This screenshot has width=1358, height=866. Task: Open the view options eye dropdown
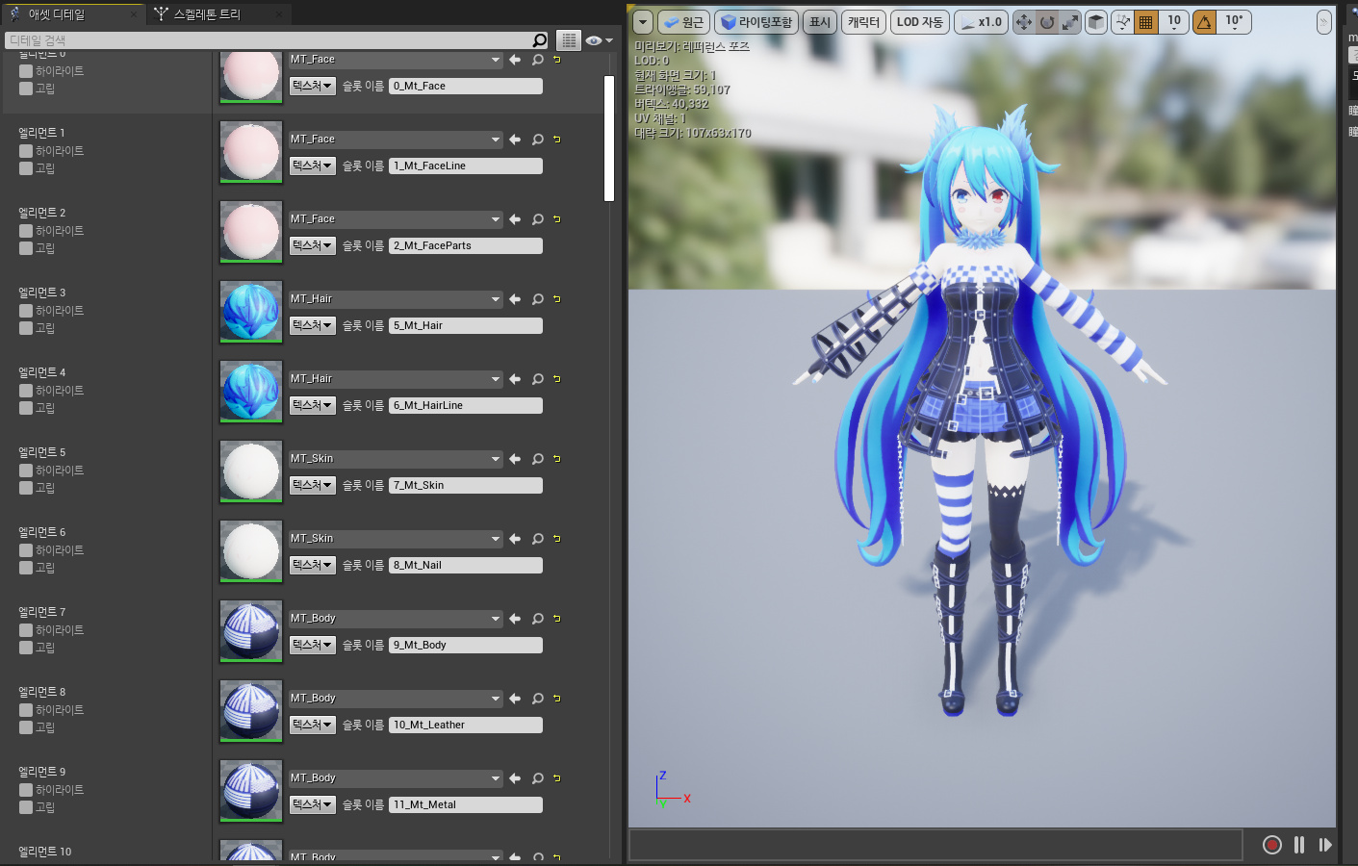click(x=600, y=40)
